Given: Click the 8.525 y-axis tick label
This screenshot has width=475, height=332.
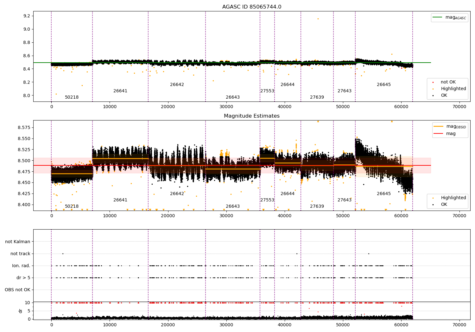Looking at the screenshot, I should [24, 150].
